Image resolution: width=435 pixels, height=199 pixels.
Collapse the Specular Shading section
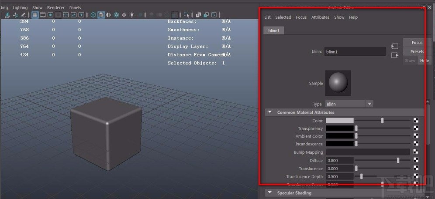point(269,192)
